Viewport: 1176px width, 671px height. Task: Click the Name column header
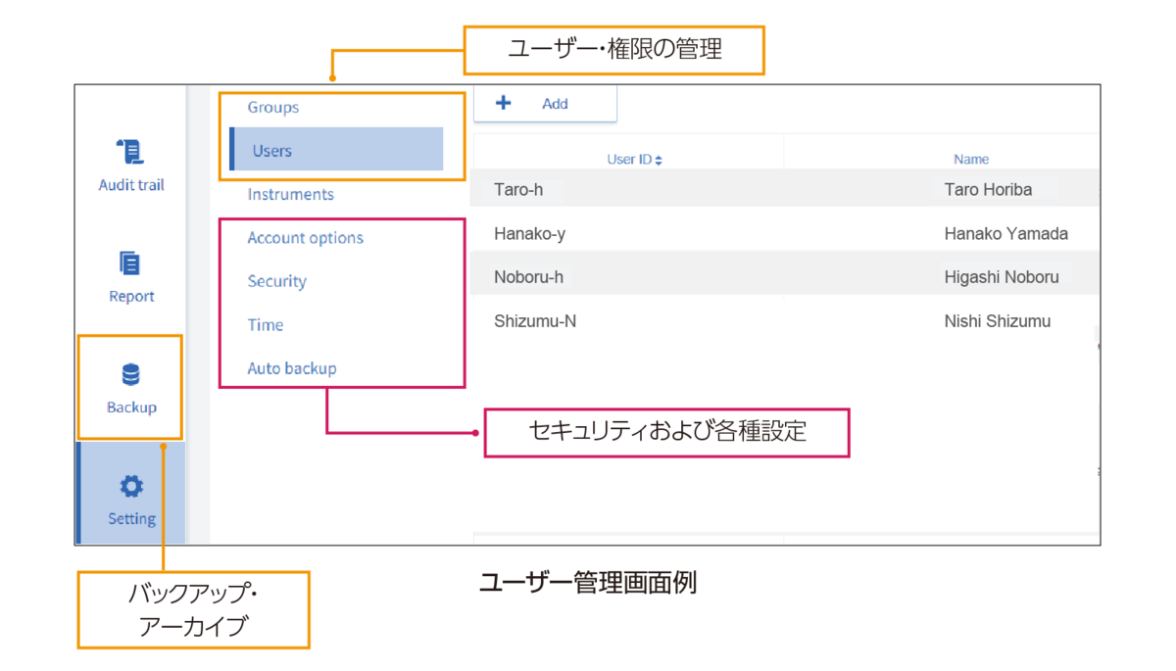[971, 160]
